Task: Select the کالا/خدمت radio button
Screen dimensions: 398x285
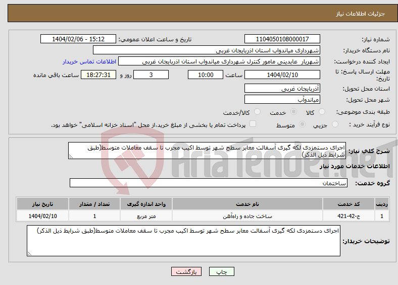Action: coord(258,112)
